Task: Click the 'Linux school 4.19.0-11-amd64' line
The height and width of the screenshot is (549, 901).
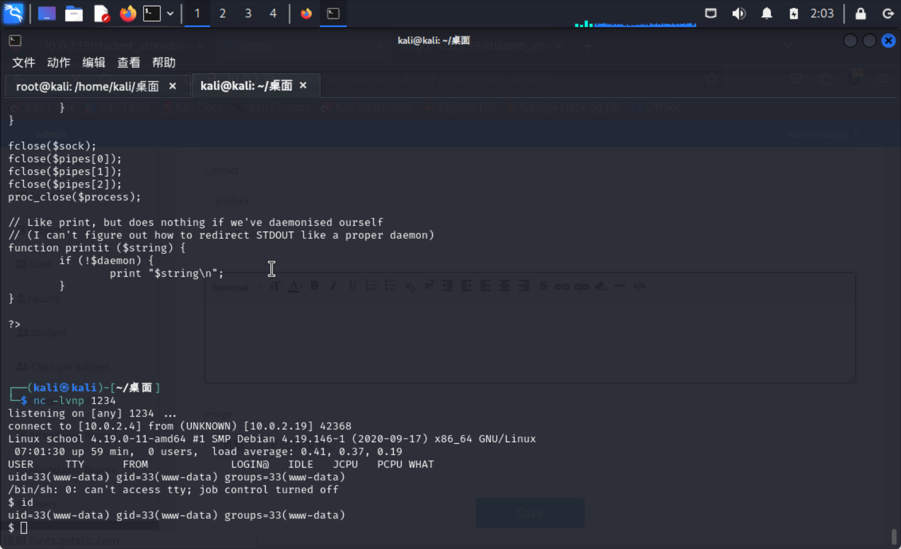Action: click(272, 439)
